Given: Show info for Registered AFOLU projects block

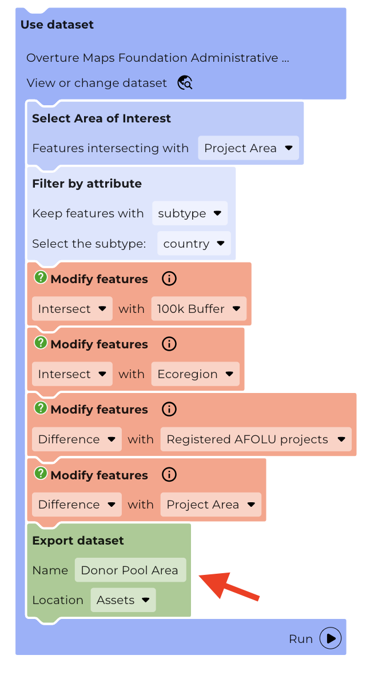Looking at the screenshot, I should pyautogui.click(x=169, y=410).
